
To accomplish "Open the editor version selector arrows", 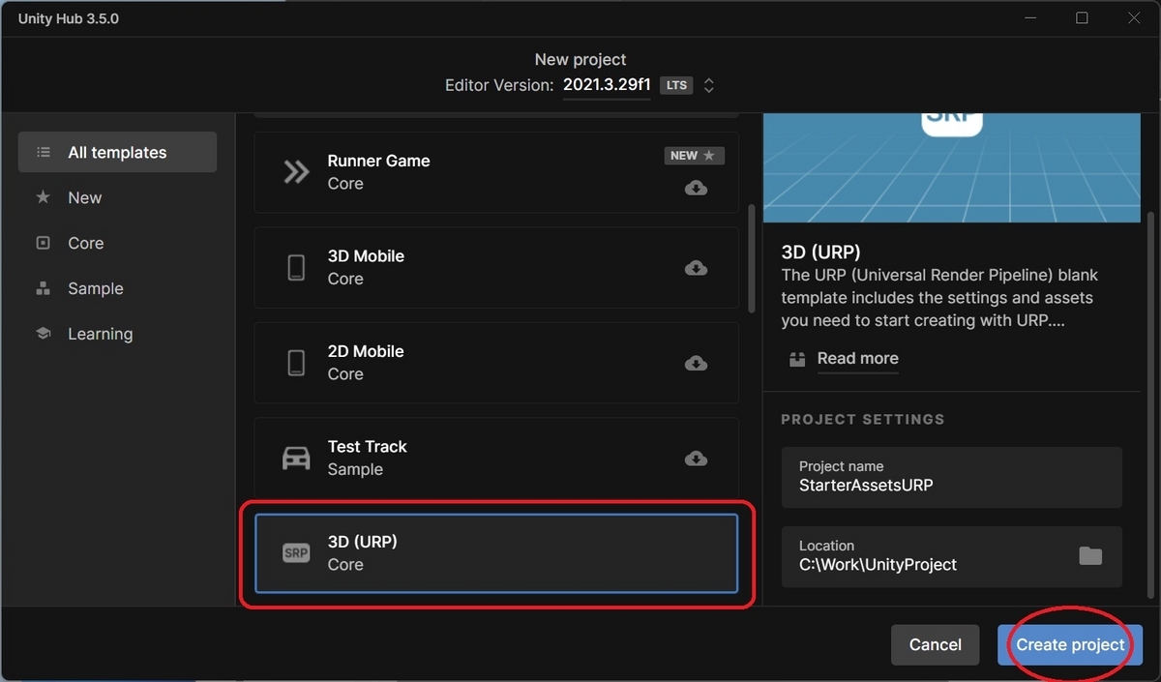I will coord(708,84).
